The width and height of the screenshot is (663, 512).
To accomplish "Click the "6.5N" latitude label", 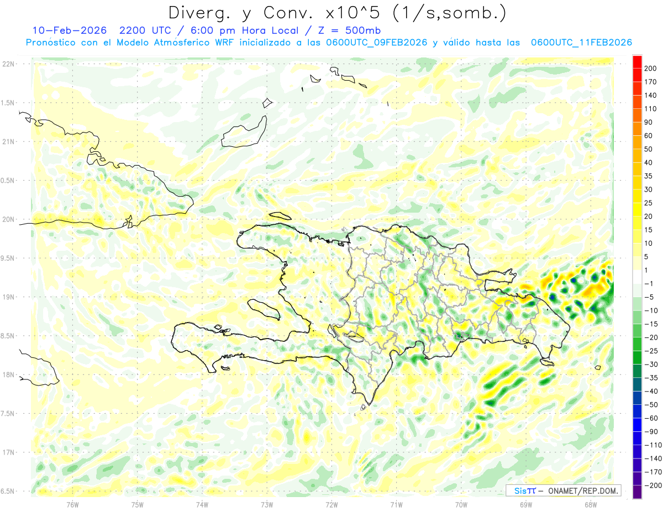I will 8,491.
